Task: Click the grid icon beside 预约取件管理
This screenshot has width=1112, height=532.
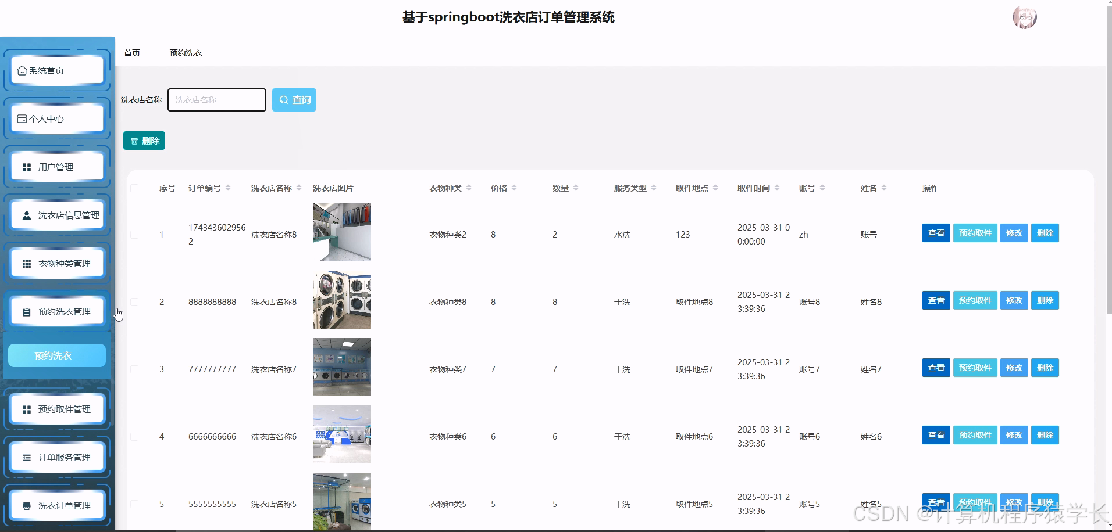Action: pos(27,409)
